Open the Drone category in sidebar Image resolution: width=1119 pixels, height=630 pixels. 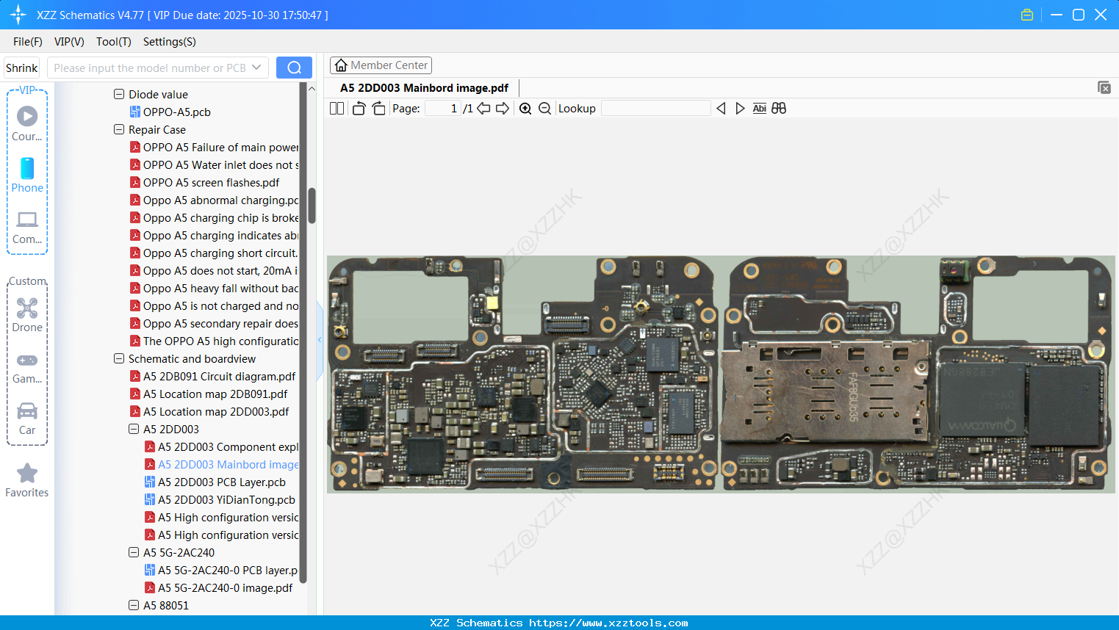[27, 314]
